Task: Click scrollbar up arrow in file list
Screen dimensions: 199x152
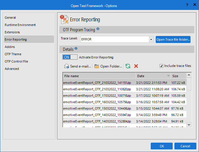Action: click(x=189, y=75)
